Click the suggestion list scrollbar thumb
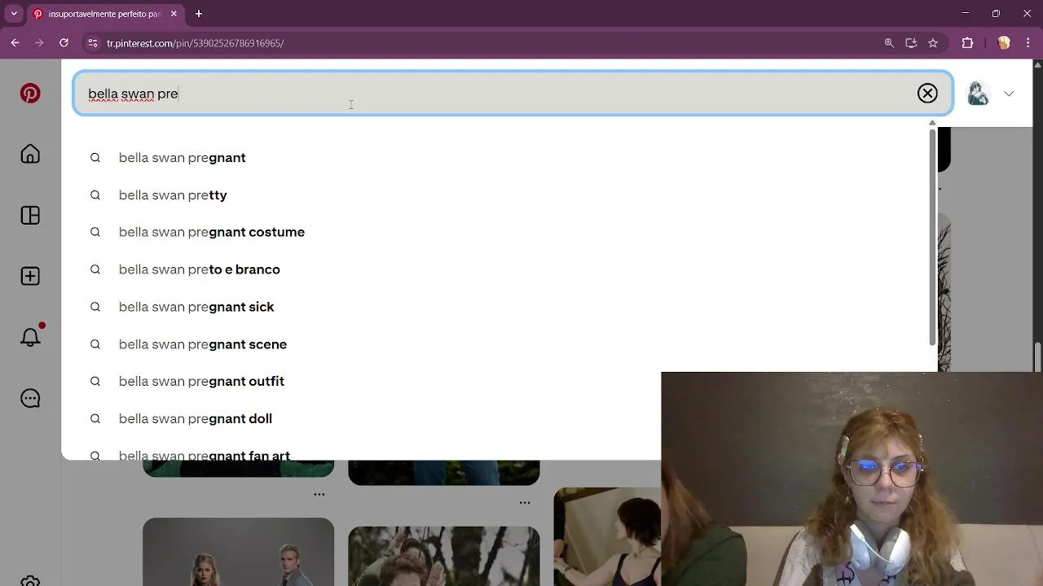The height and width of the screenshot is (586, 1043). (933, 236)
